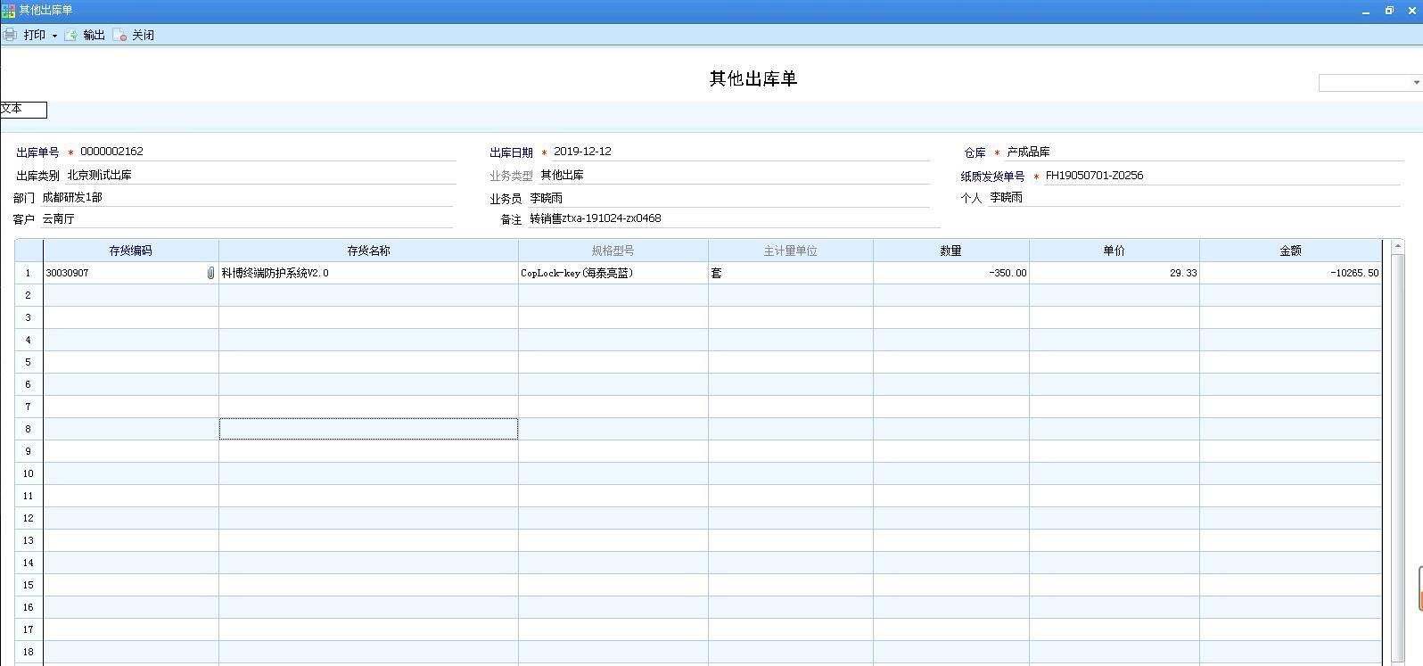Click the 存货名称 column header
This screenshot has width=1423, height=666.
368,251
